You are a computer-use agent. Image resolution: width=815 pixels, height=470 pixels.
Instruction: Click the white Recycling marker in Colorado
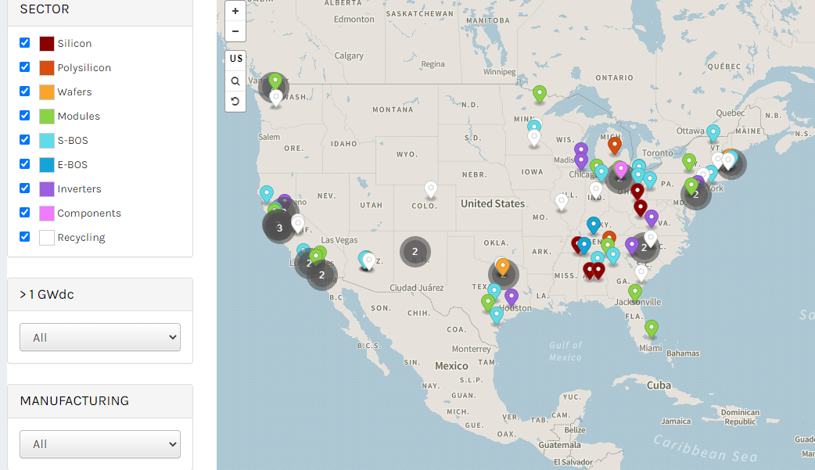(430, 189)
